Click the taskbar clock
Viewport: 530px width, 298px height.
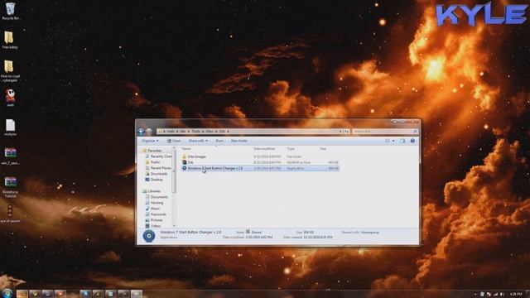tap(516, 295)
